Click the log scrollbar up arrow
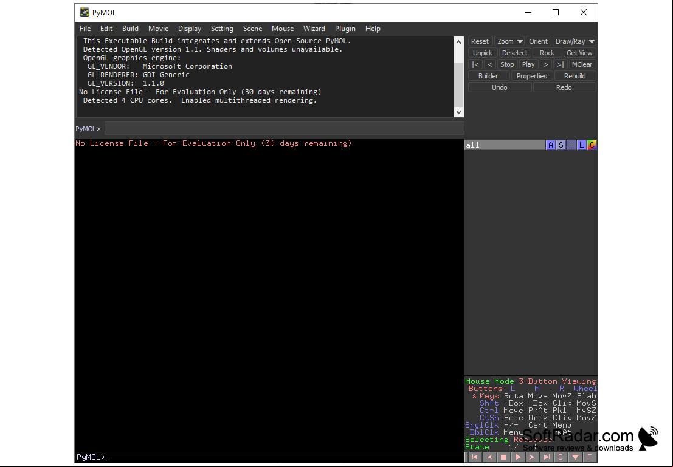 coord(458,41)
